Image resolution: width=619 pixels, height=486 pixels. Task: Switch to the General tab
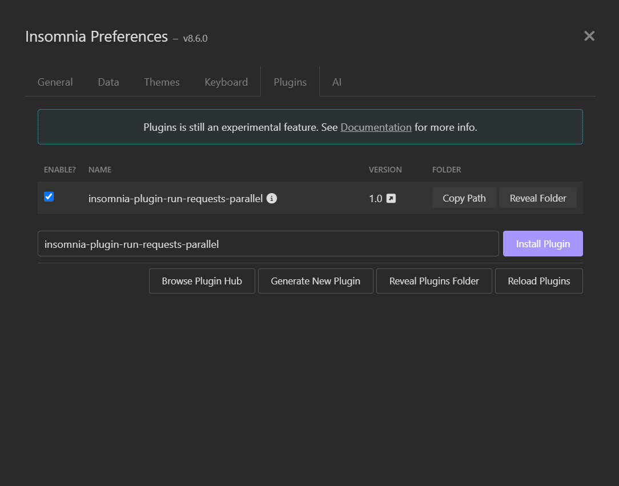point(55,82)
